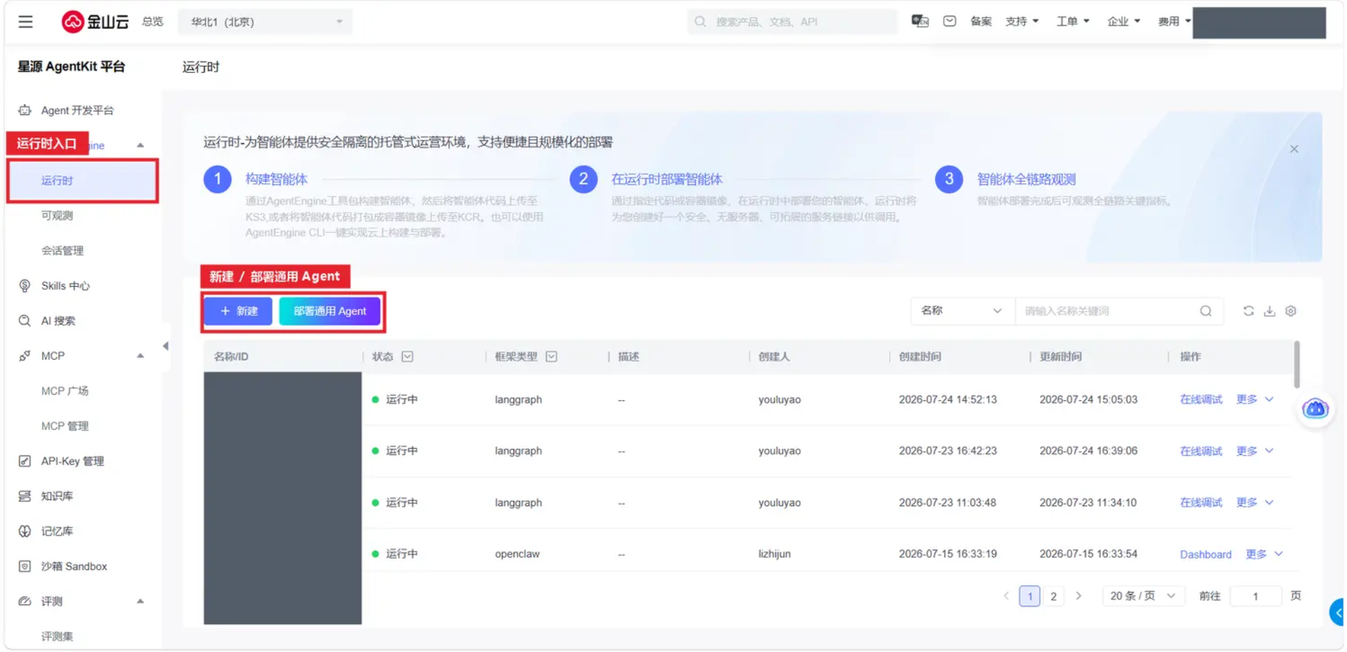
Task: Expand the 支持 menu in the top bar
Action: (x=1021, y=21)
